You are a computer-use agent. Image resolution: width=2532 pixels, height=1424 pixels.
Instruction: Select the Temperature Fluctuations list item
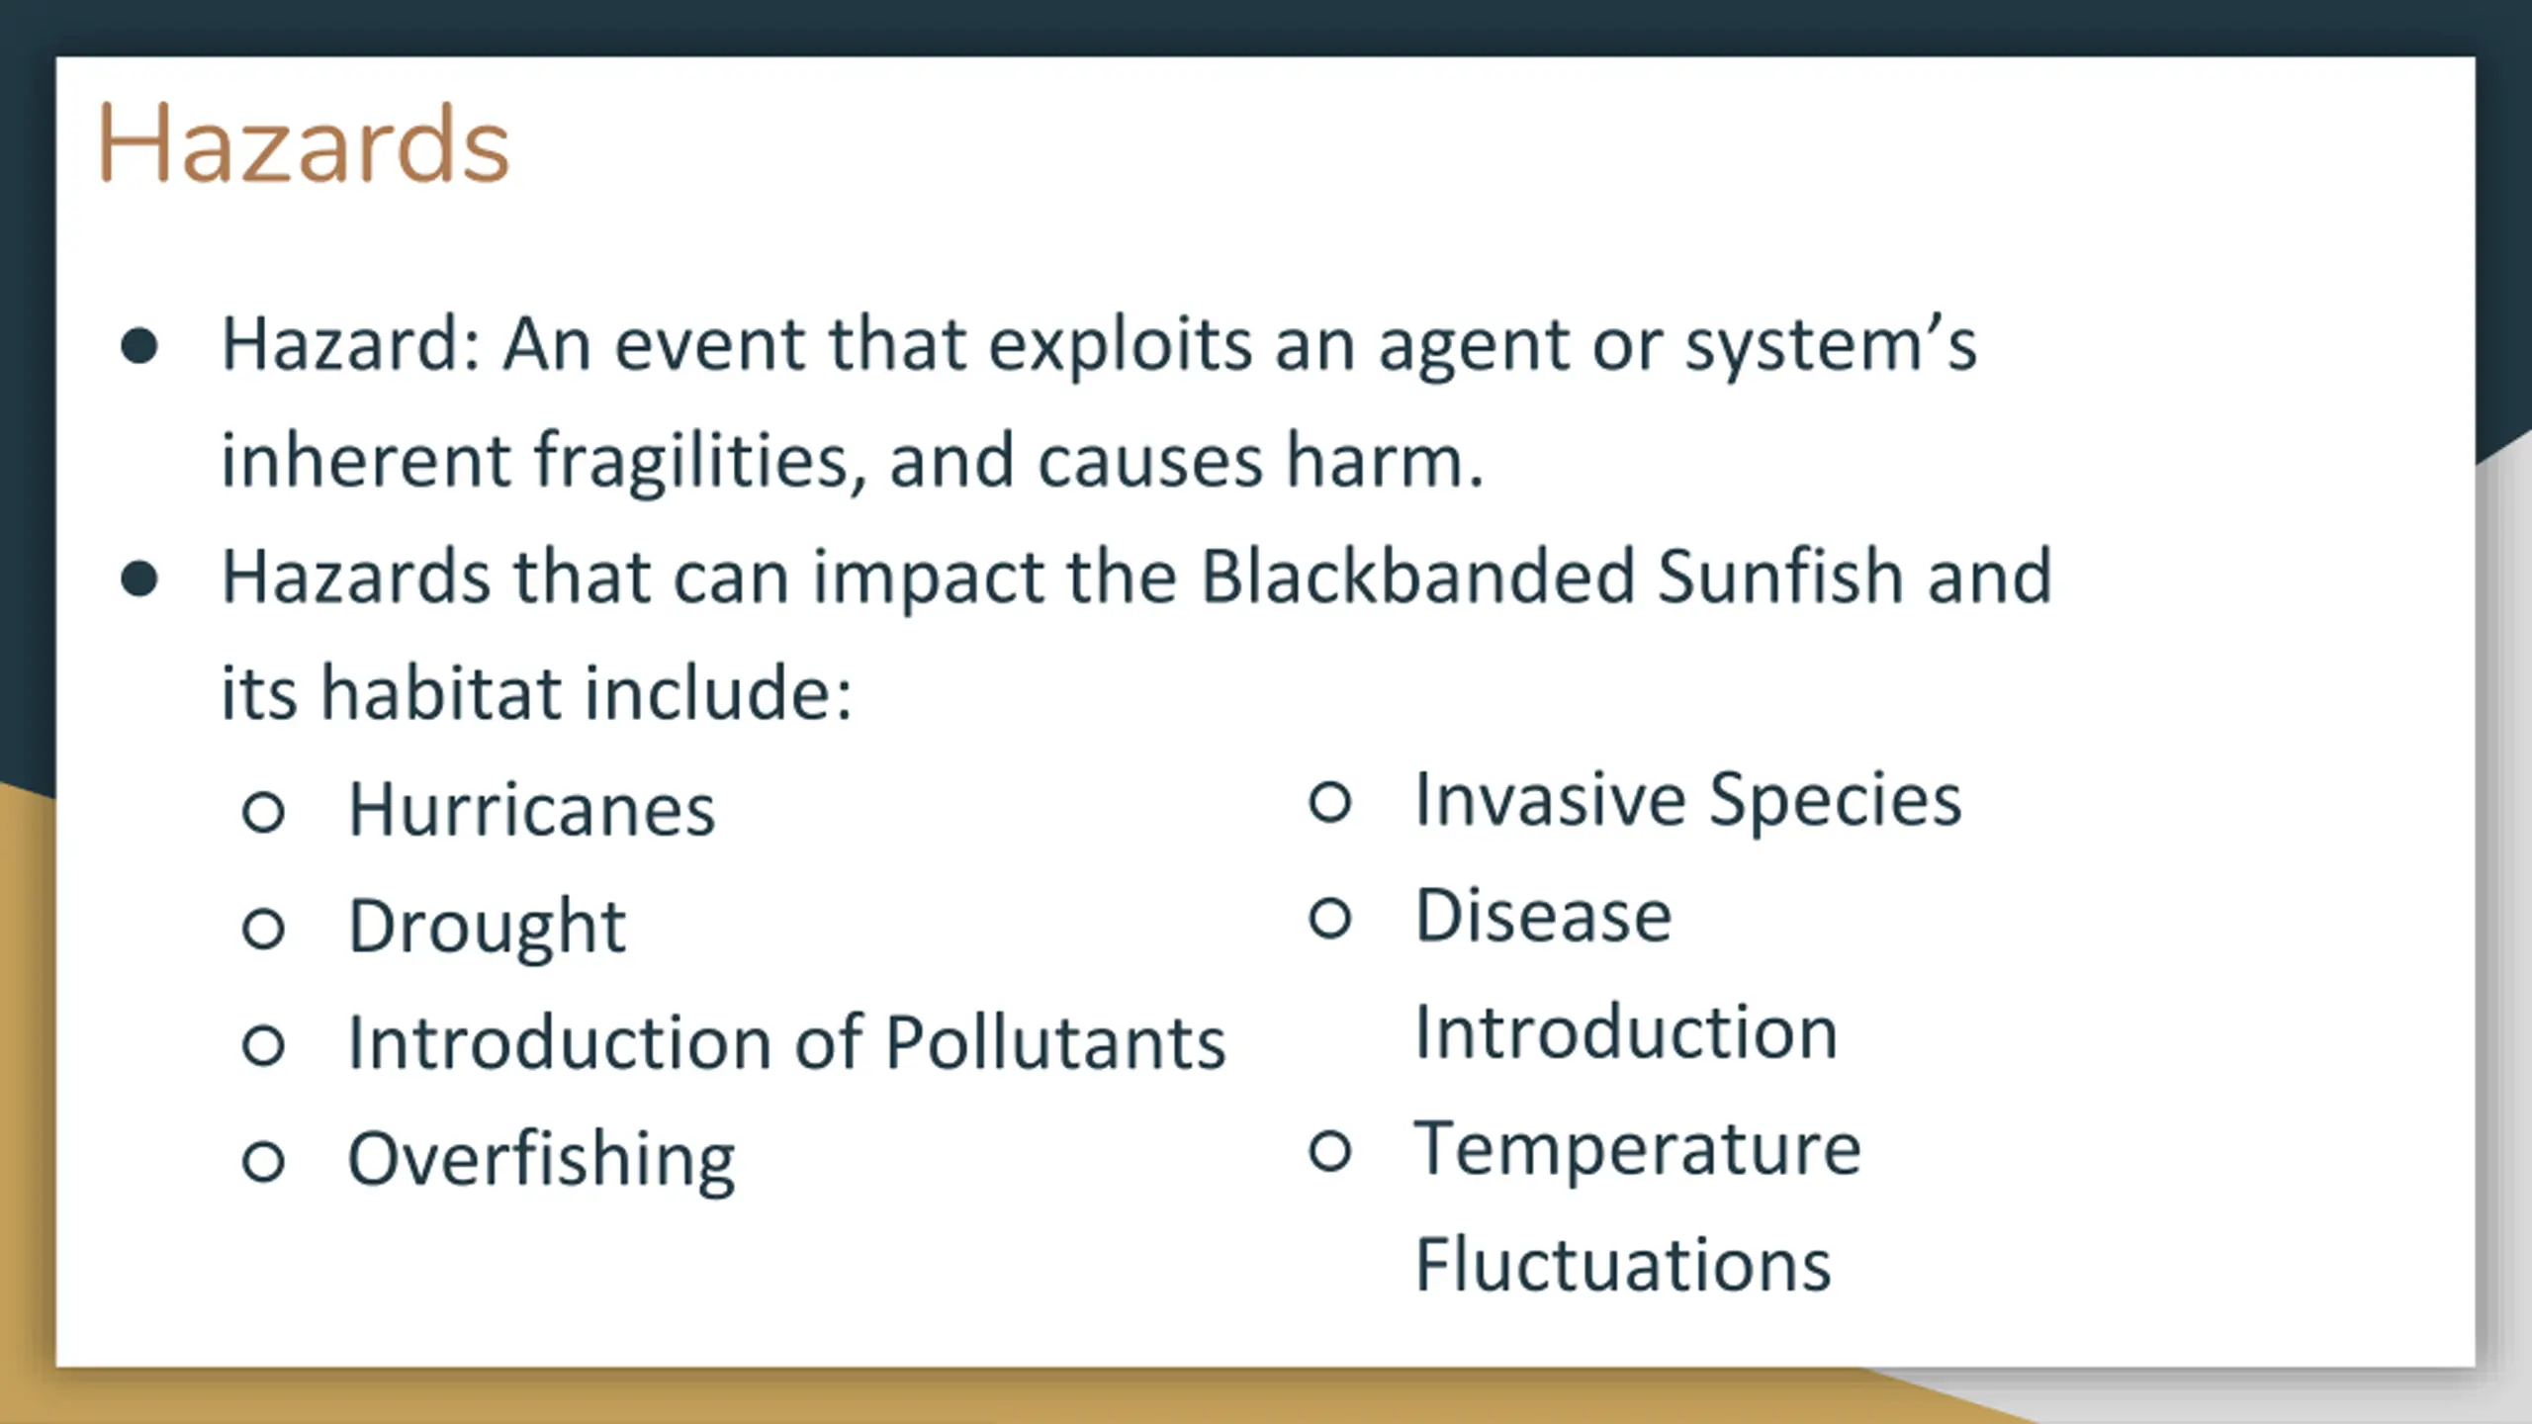point(1638,1205)
